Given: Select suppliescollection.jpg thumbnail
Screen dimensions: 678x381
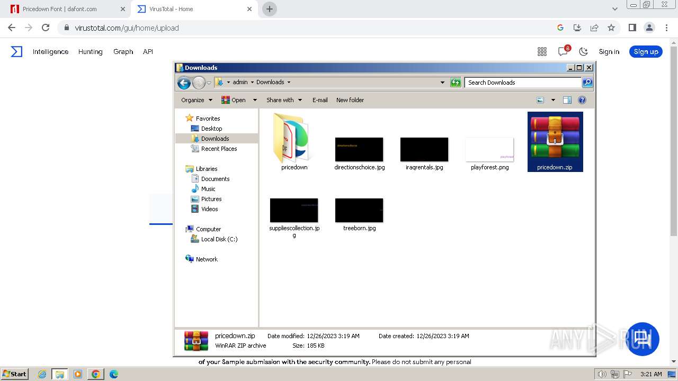Looking at the screenshot, I should 294,211.
